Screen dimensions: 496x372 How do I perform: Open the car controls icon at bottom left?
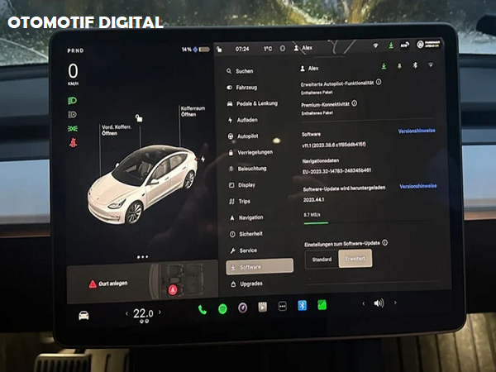click(x=83, y=315)
